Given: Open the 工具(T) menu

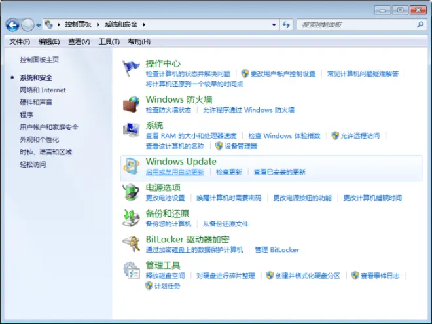Looking at the screenshot, I should [109, 42].
